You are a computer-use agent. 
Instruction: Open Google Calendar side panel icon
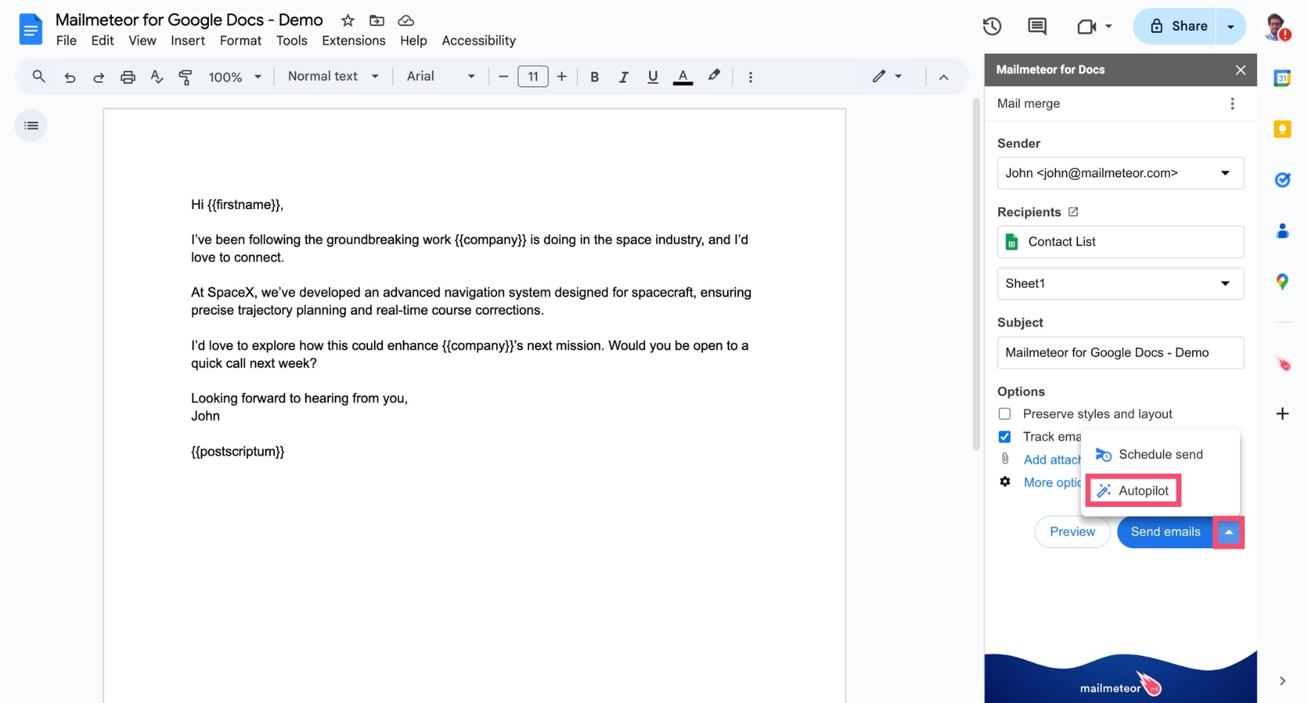1282,78
